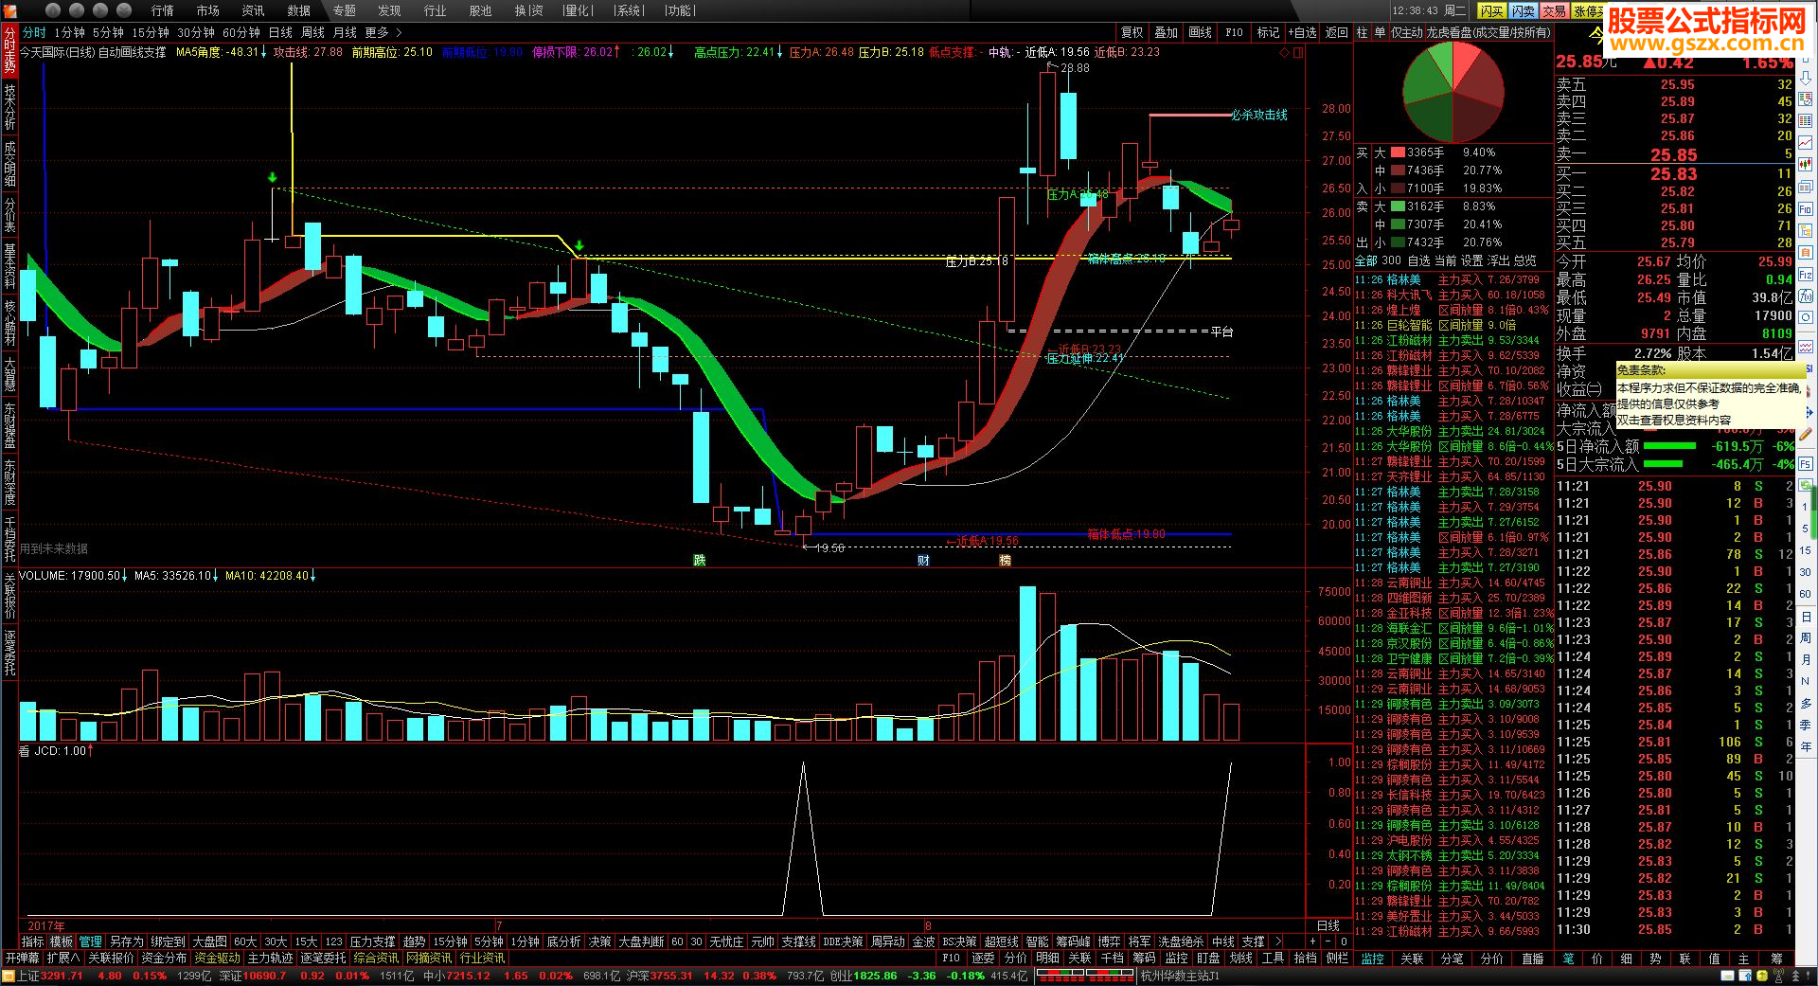Toggle 复权 price adjustment
This screenshot has width=1818, height=986.
(x=1132, y=32)
